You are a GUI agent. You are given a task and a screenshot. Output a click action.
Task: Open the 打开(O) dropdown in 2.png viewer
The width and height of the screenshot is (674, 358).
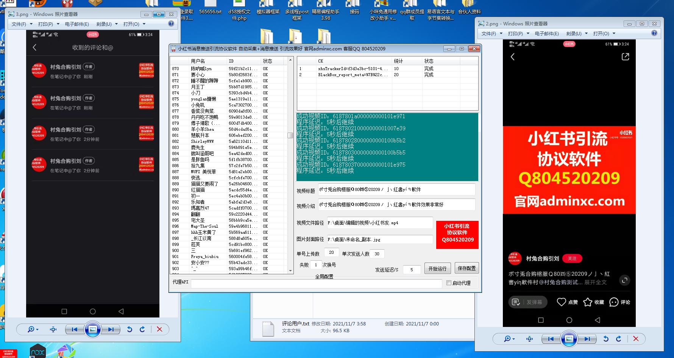click(x=601, y=33)
